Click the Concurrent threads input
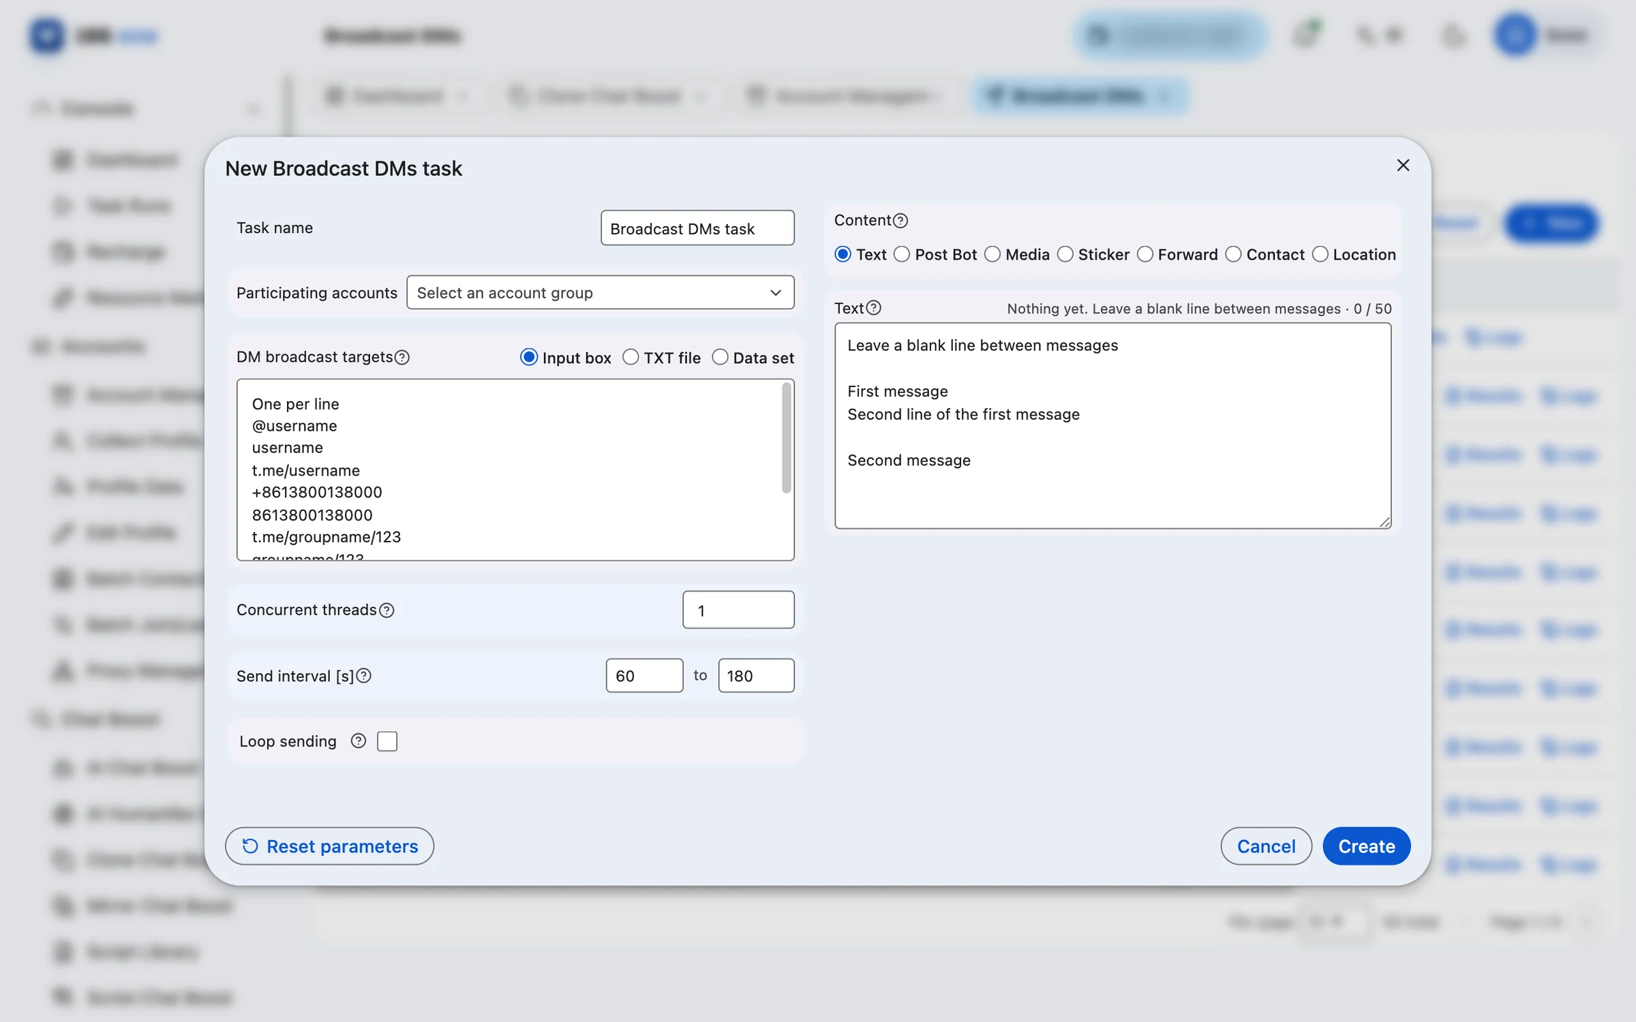Viewport: 1636px width, 1022px height. tap(738, 610)
